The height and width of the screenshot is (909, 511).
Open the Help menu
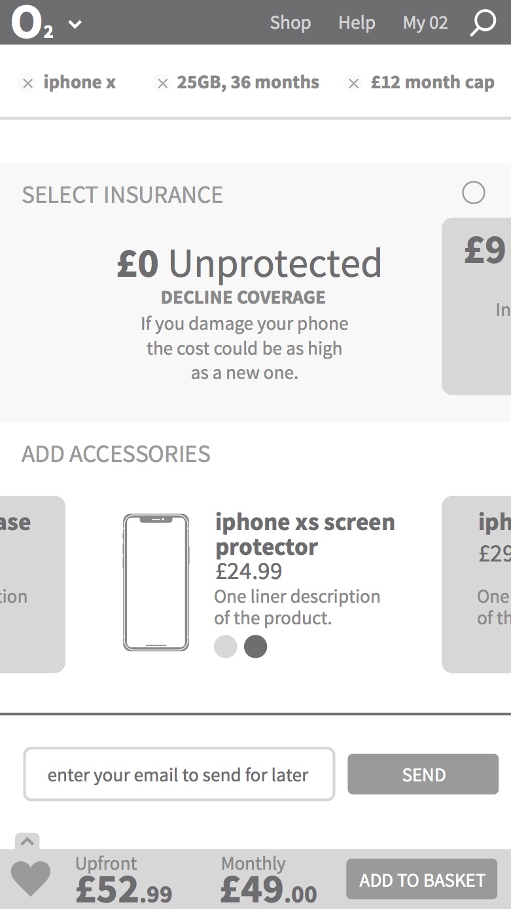pos(357,23)
